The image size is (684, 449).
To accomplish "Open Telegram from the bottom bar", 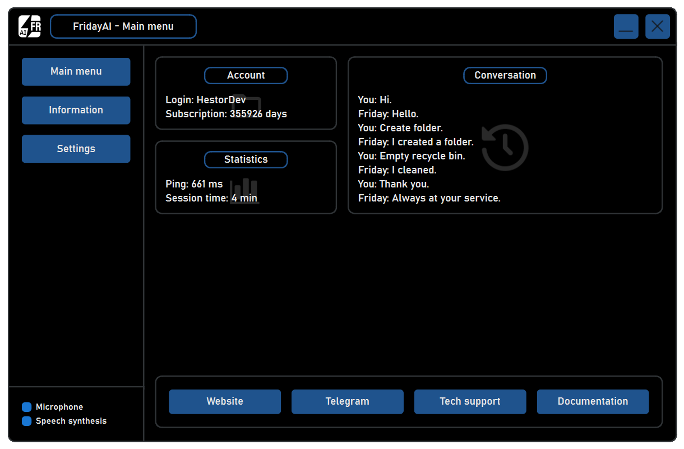I will point(347,401).
